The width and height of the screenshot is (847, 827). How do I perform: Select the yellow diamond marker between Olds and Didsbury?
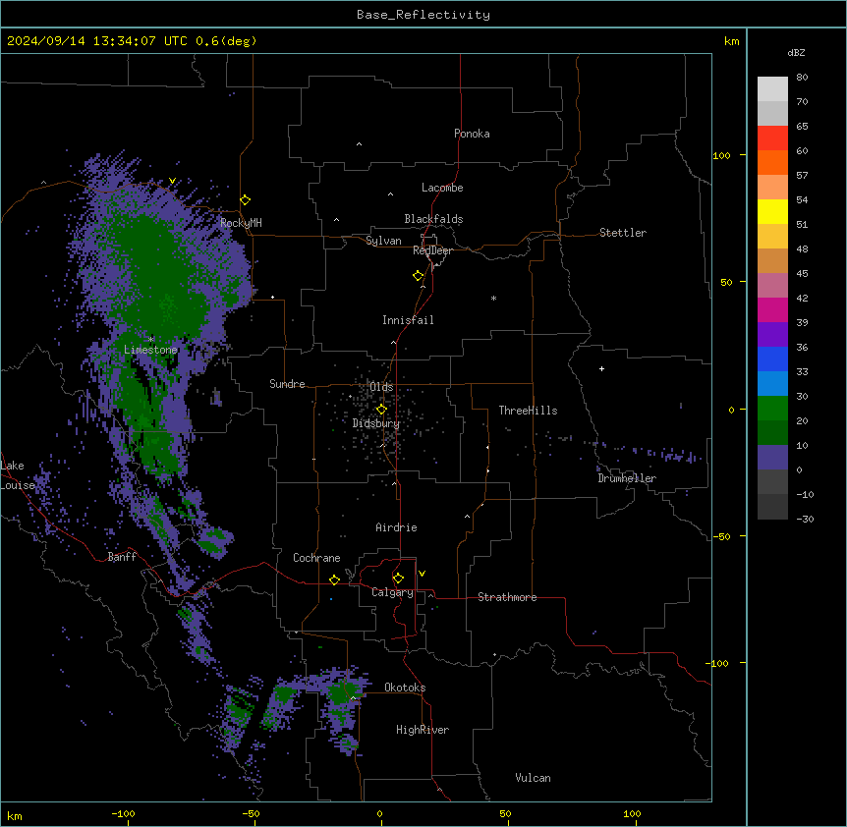coord(381,410)
